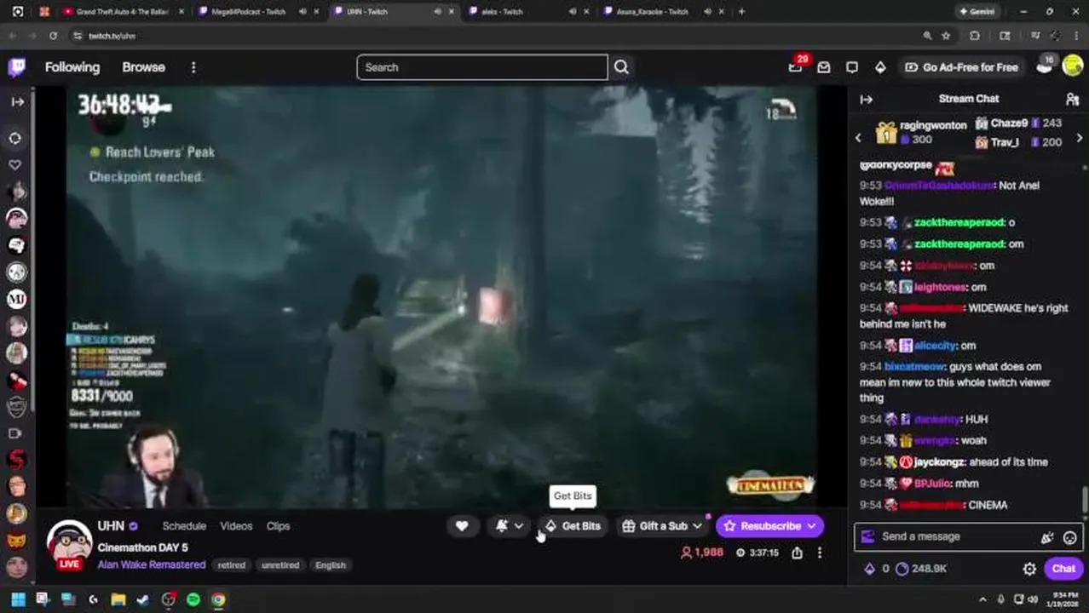The height and width of the screenshot is (613, 1089).
Task: Mute the Asuna_Karaoke tab audio
Action: click(x=708, y=12)
